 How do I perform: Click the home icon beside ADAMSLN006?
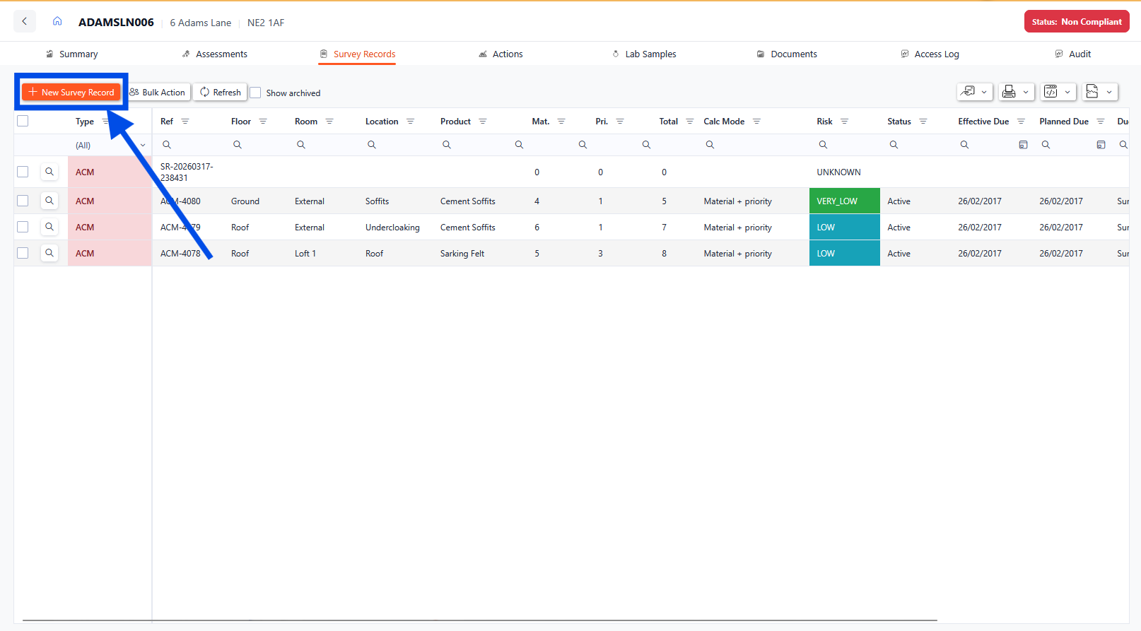(x=57, y=22)
